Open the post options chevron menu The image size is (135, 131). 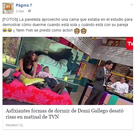(132, 5)
